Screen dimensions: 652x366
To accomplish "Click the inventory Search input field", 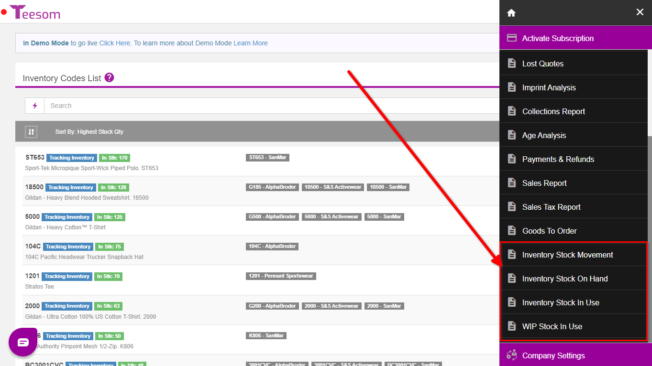I will pyautogui.click(x=268, y=106).
